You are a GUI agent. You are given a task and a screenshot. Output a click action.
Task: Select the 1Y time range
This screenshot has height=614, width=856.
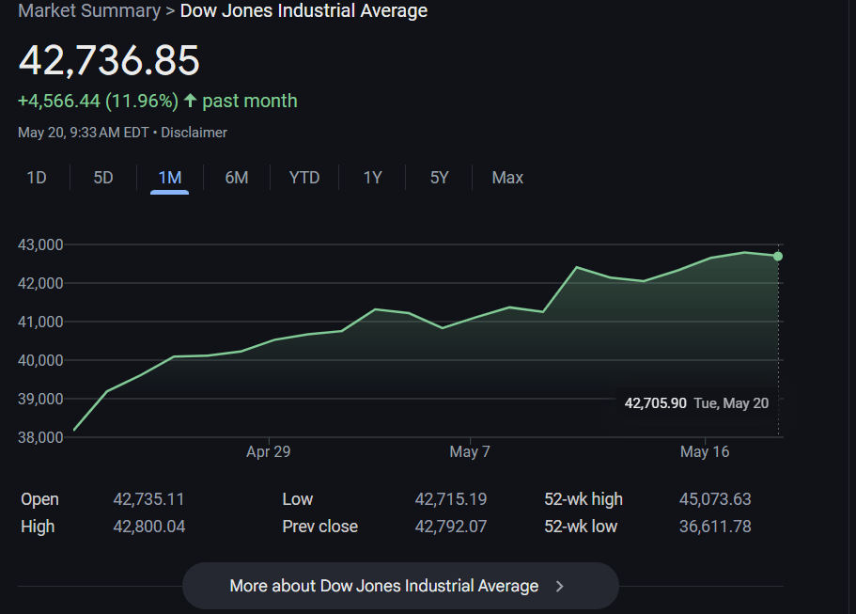point(373,178)
